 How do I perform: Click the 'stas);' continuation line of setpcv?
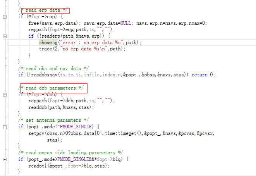(x=55, y=140)
